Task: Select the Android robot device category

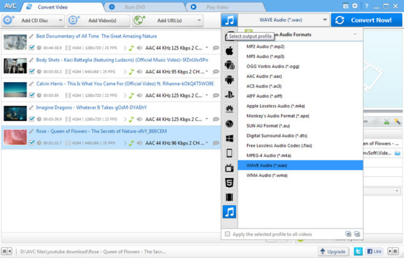Action: click(229, 80)
